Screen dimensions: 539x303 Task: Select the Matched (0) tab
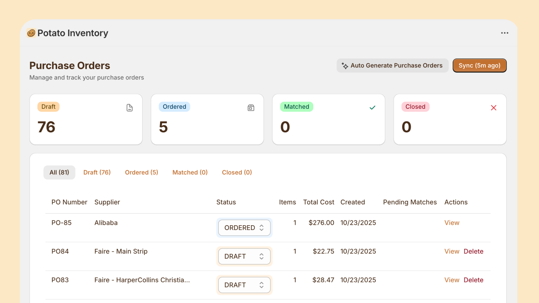pyautogui.click(x=190, y=172)
